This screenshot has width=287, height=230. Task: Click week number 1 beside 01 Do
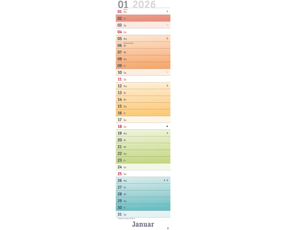click(x=167, y=11)
